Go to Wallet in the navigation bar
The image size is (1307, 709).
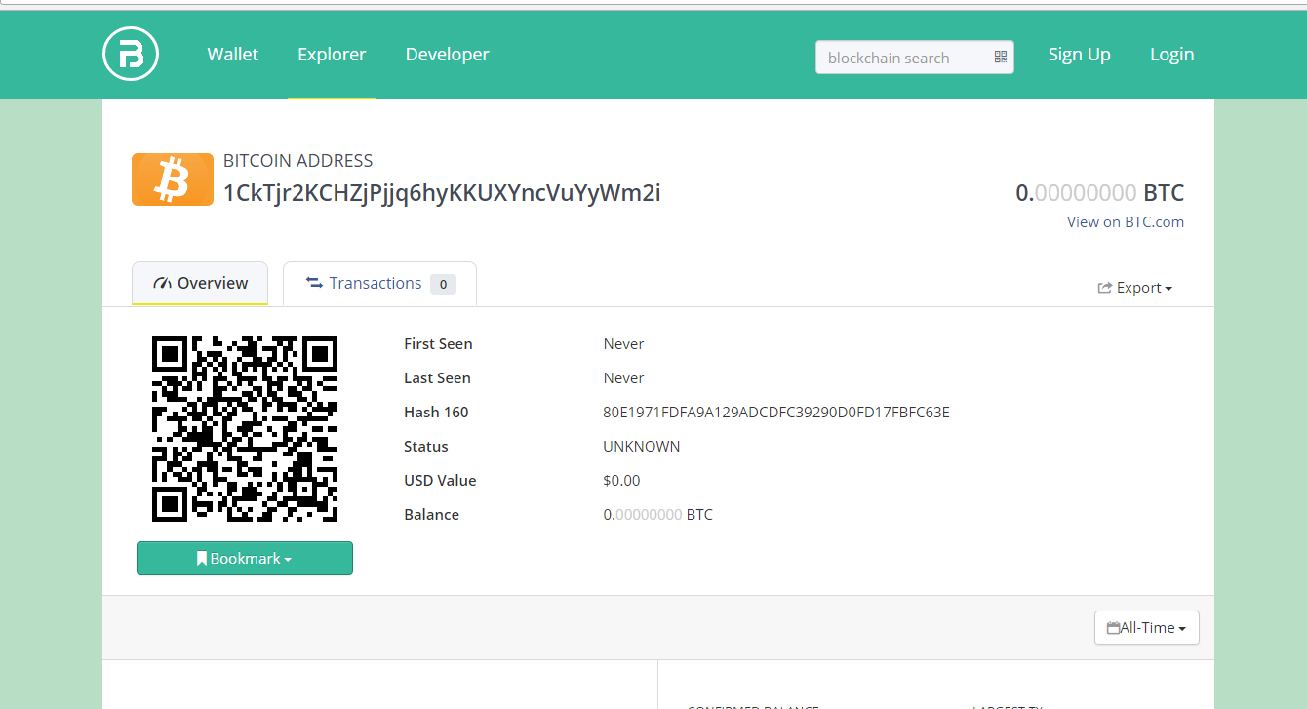tap(233, 55)
